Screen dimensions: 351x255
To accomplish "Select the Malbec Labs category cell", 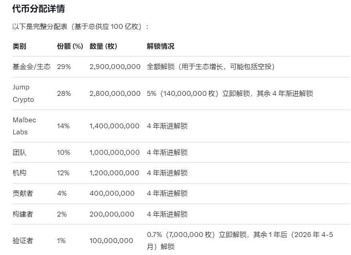I will tap(25, 126).
